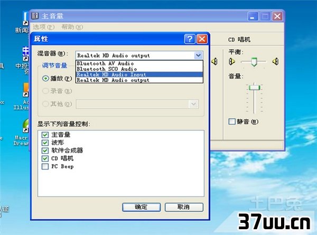Screen dimensions: 317x235
Task: Click the 主音量 window title icon
Action: (x=35, y=16)
